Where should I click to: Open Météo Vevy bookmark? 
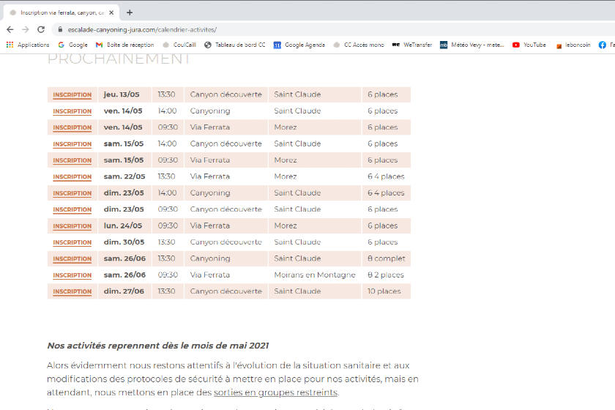click(x=471, y=45)
